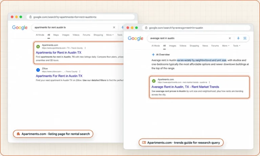
Task: Click left window green maximize button
Action: [x=21, y=17]
